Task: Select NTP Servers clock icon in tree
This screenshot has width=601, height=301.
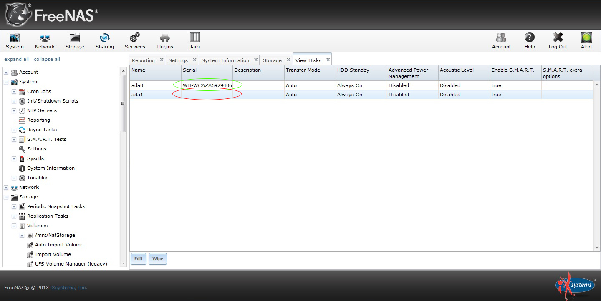Action: [x=22, y=110]
